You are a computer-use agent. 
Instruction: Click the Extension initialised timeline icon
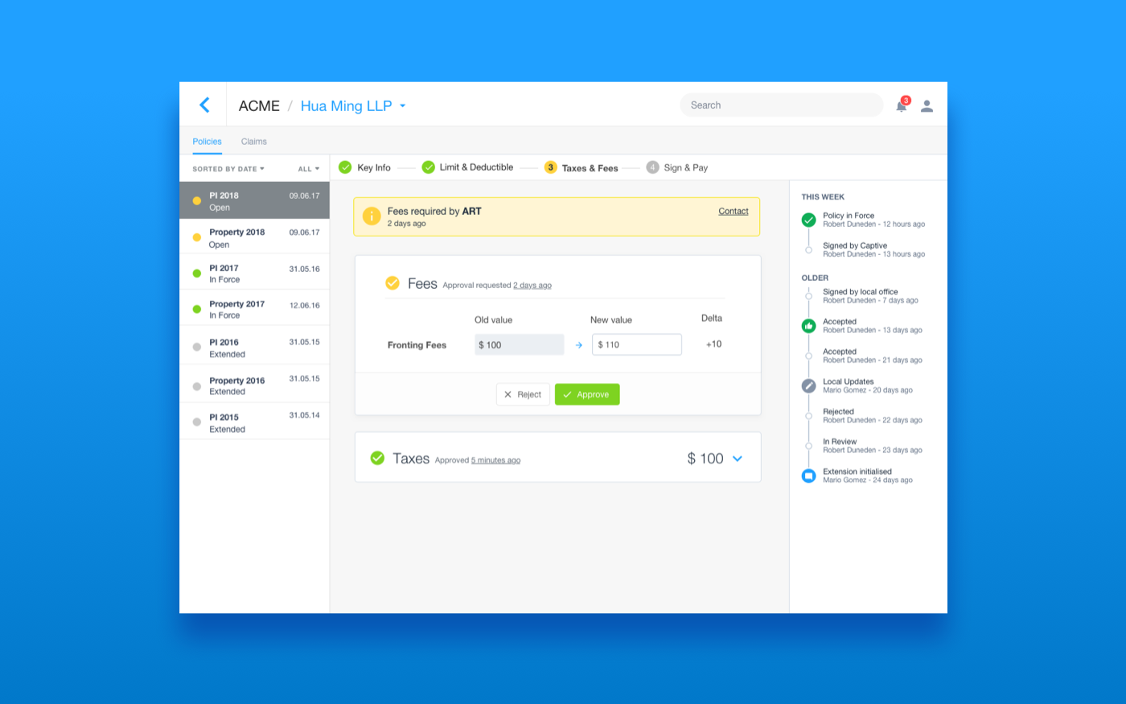(x=808, y=476)
